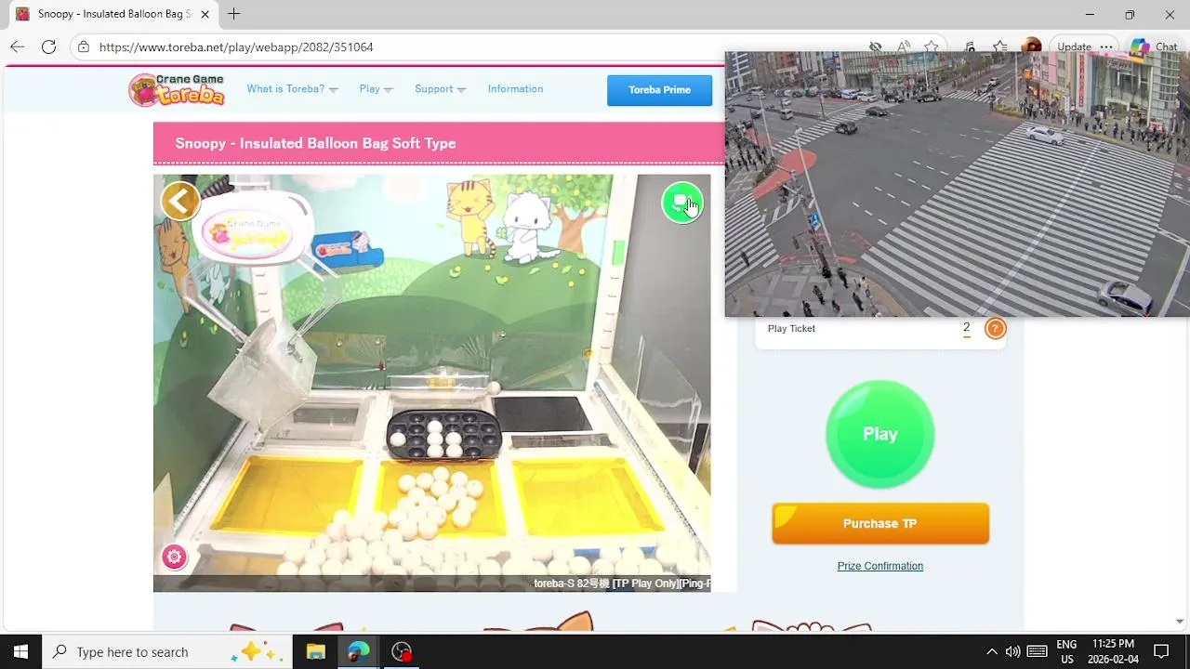Open the Prize Confirmation link
1190x669 pixels.
tap(879, 566)
